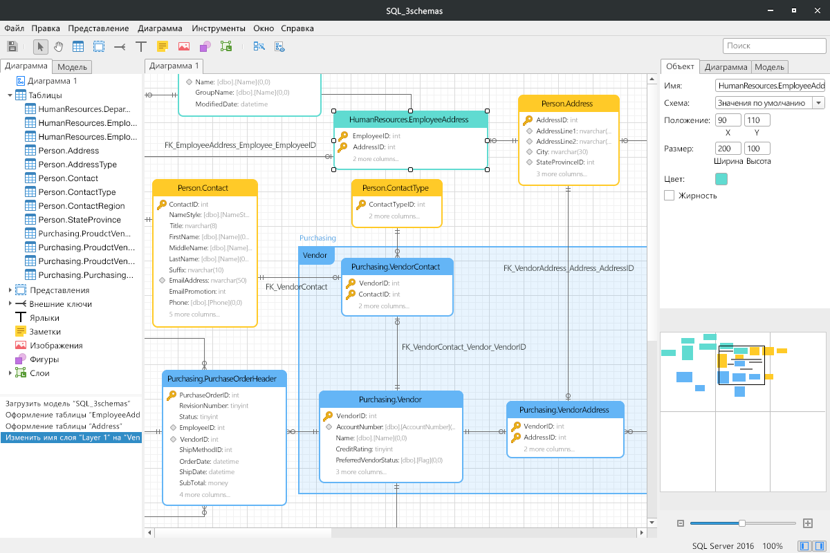The width and height of the screenshot is (830, 553).
Task: Click the left panel layout icon in status bar
Action: coord(804,546)
